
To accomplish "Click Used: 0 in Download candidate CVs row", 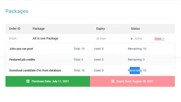I will [99, 71].
